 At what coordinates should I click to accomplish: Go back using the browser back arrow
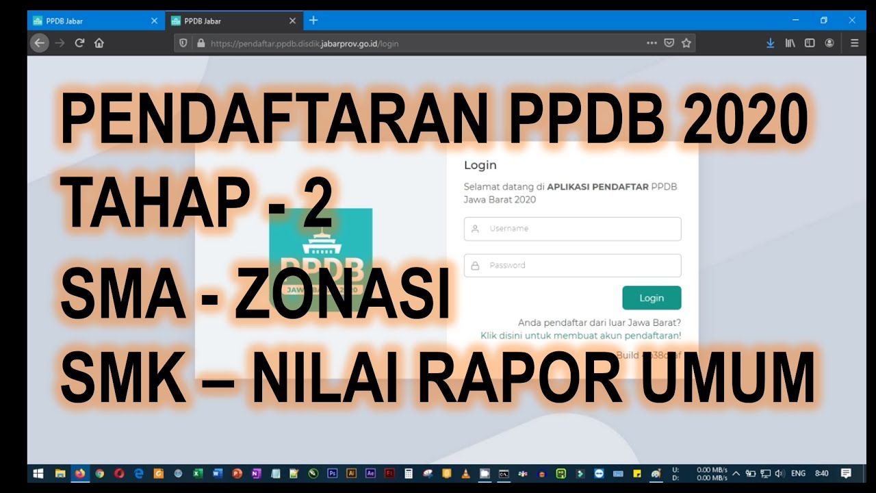tap(39, 42)
